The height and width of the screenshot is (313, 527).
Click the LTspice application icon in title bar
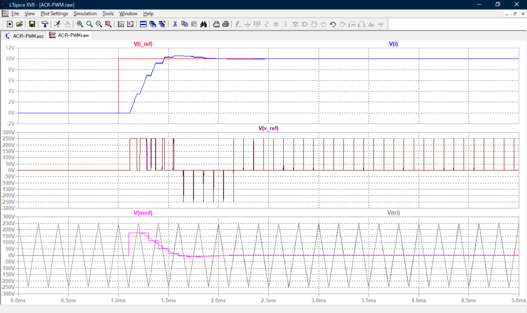click(x=4, y=4)
